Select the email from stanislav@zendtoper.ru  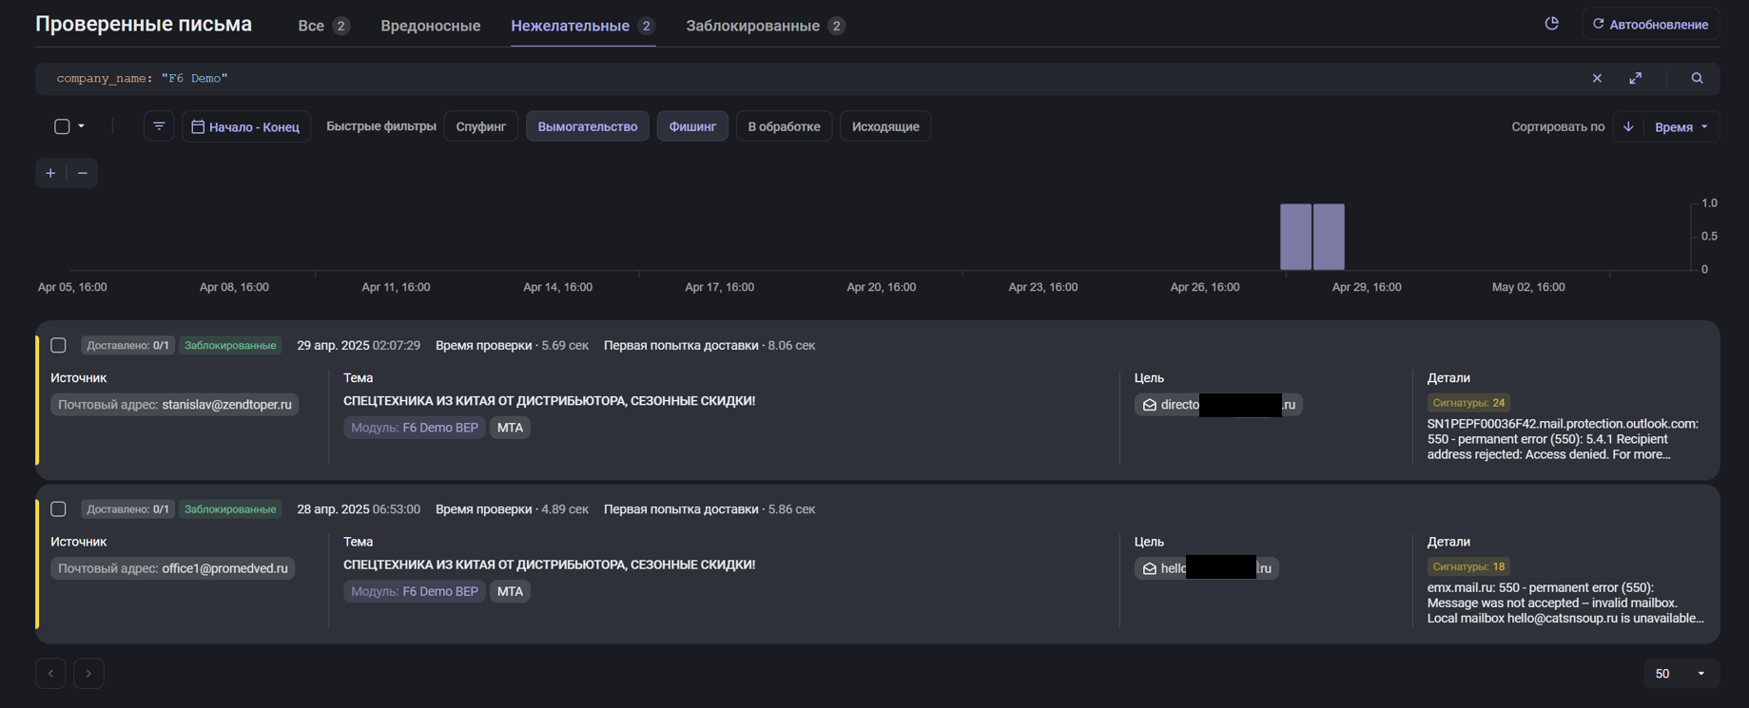[58, 346]
